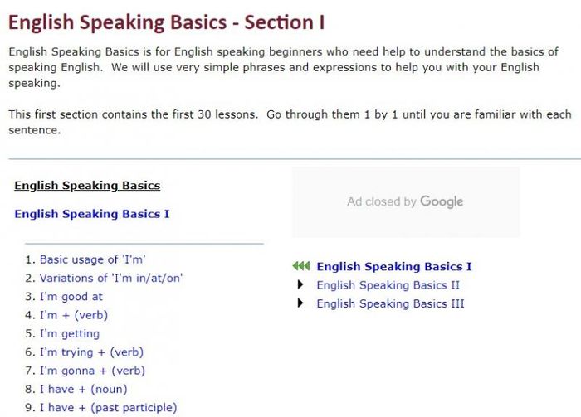This screenshot has height=417, width=581.
Task: Click the black arrow beside English Speaking Basics II
Action: (x=300, y=284)
